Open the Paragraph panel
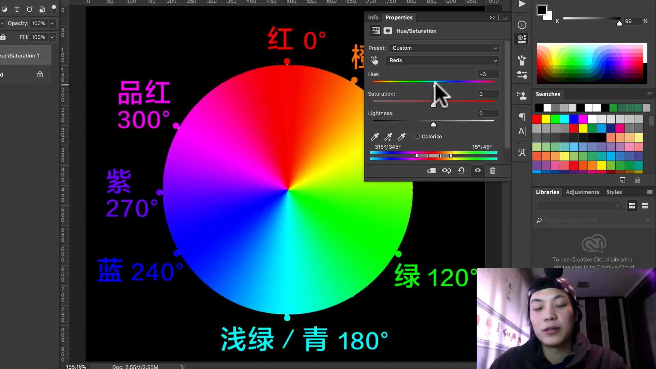 (x=522, y=118)
